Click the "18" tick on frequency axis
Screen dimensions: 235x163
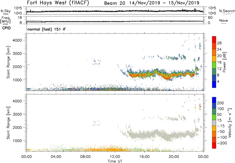tap(19, 18)
